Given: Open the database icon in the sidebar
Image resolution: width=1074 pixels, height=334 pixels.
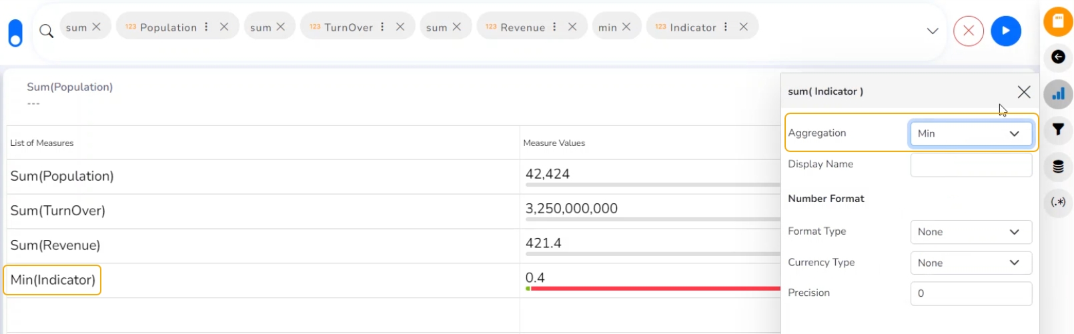Looking at the screenshot, I should [x=1058, y=166].
